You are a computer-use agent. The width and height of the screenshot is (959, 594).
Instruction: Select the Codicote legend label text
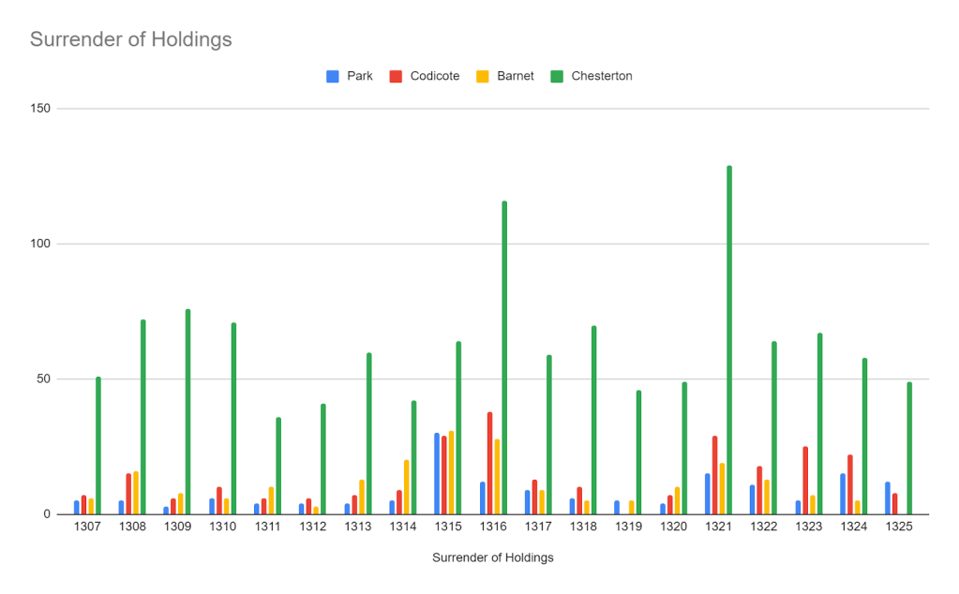pos(435,76)
